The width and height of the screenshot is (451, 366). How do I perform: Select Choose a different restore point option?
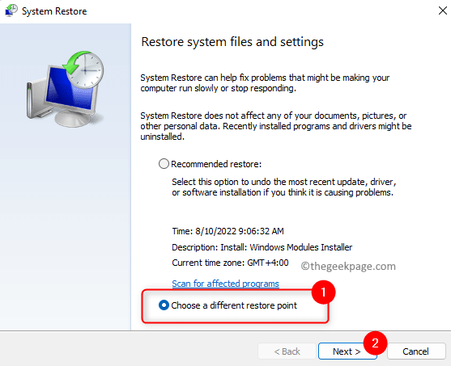164,305
